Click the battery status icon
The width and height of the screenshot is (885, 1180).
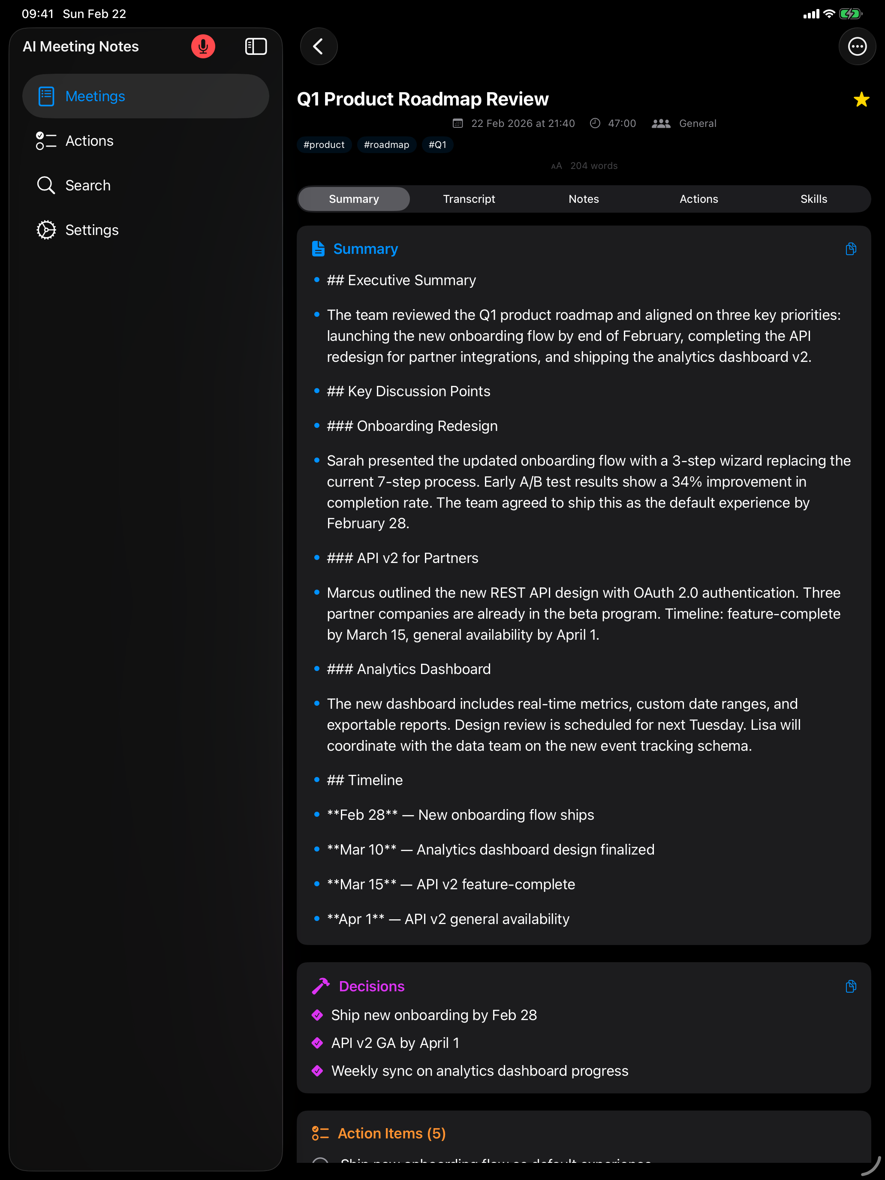[850, 14]
